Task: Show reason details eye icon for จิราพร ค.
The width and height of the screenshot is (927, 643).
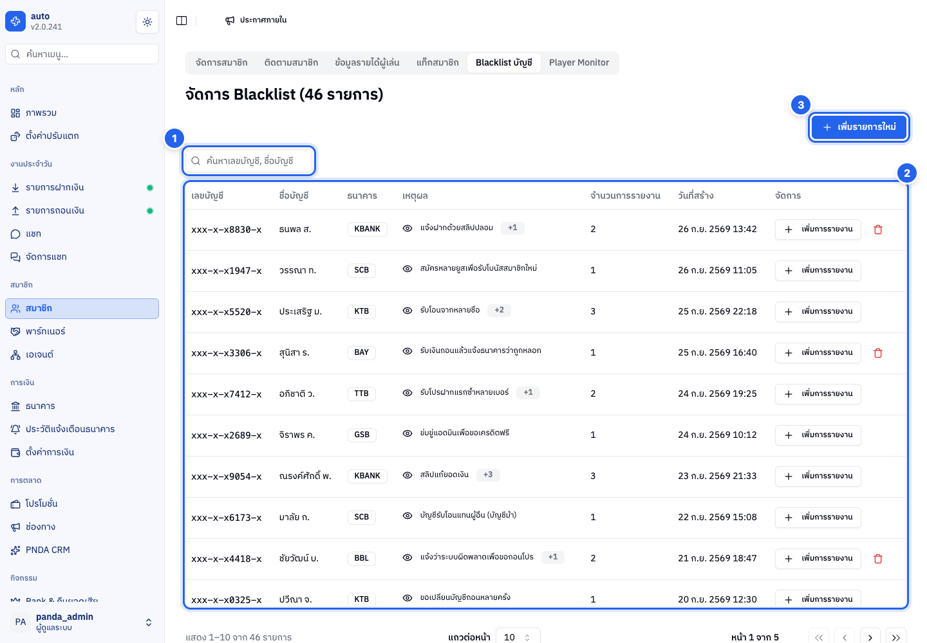Action: (x=407, y=433)
